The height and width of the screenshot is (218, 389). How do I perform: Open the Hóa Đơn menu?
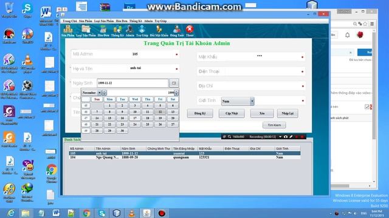coord(122,21)
